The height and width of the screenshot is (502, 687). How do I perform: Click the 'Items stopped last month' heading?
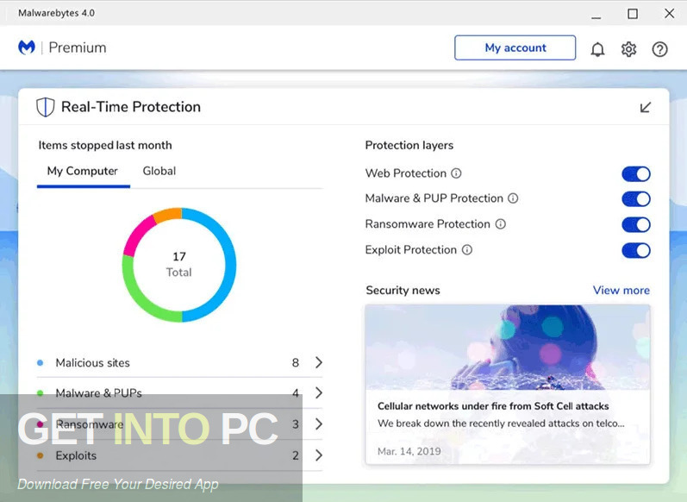click(105, 145)
